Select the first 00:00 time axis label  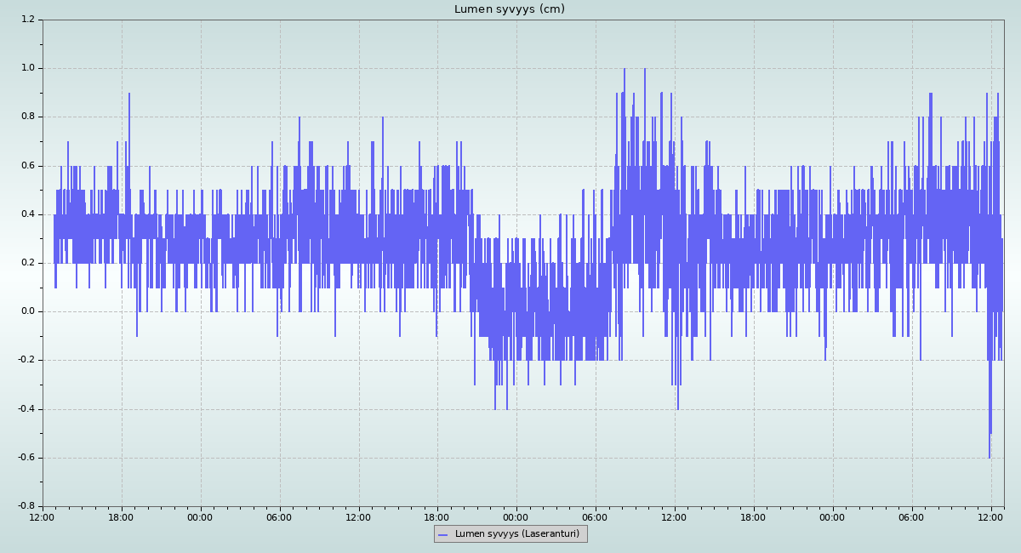(200, 517)
